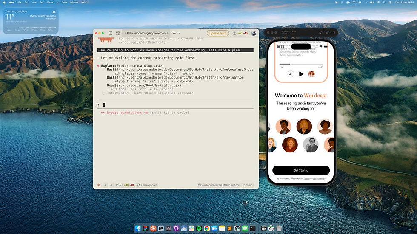The height and width of the screenshot is (234, 417).
Task: Open Figma from the dock
Action: 146,228
